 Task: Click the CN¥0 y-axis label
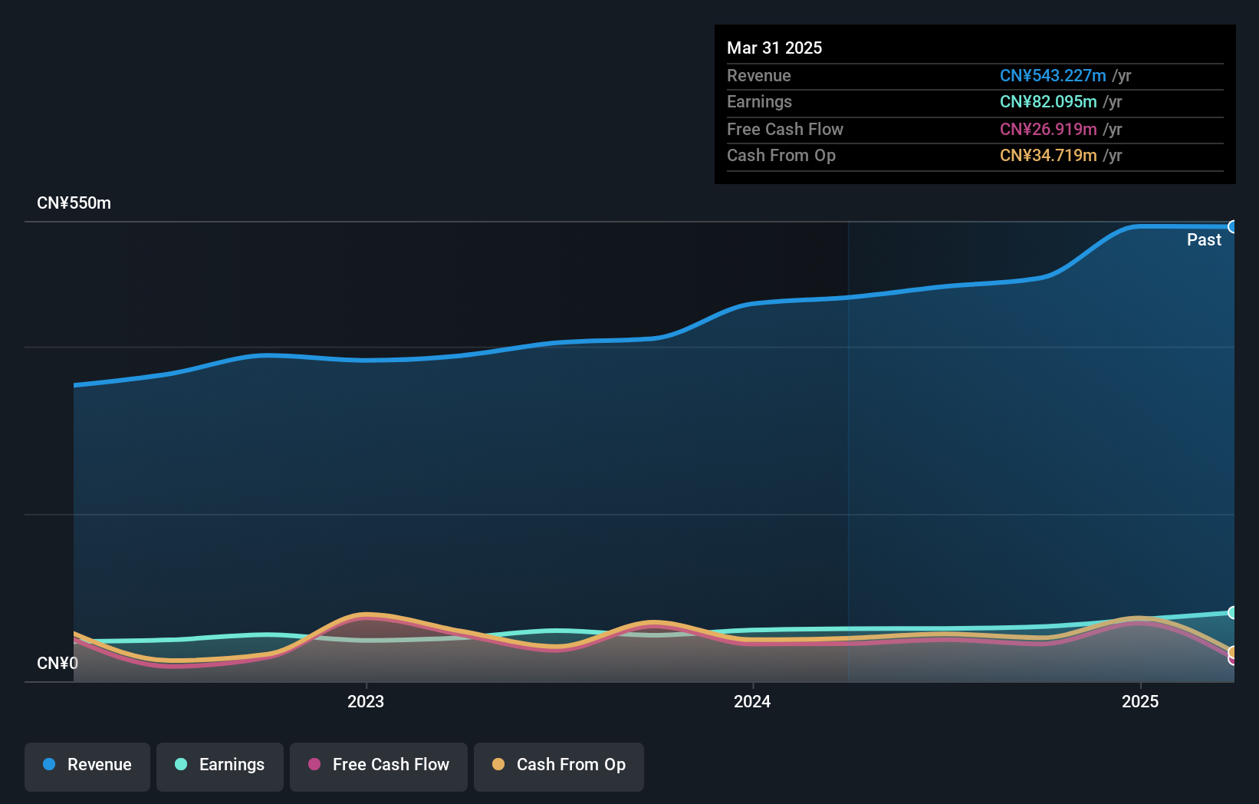click(58, 663)
